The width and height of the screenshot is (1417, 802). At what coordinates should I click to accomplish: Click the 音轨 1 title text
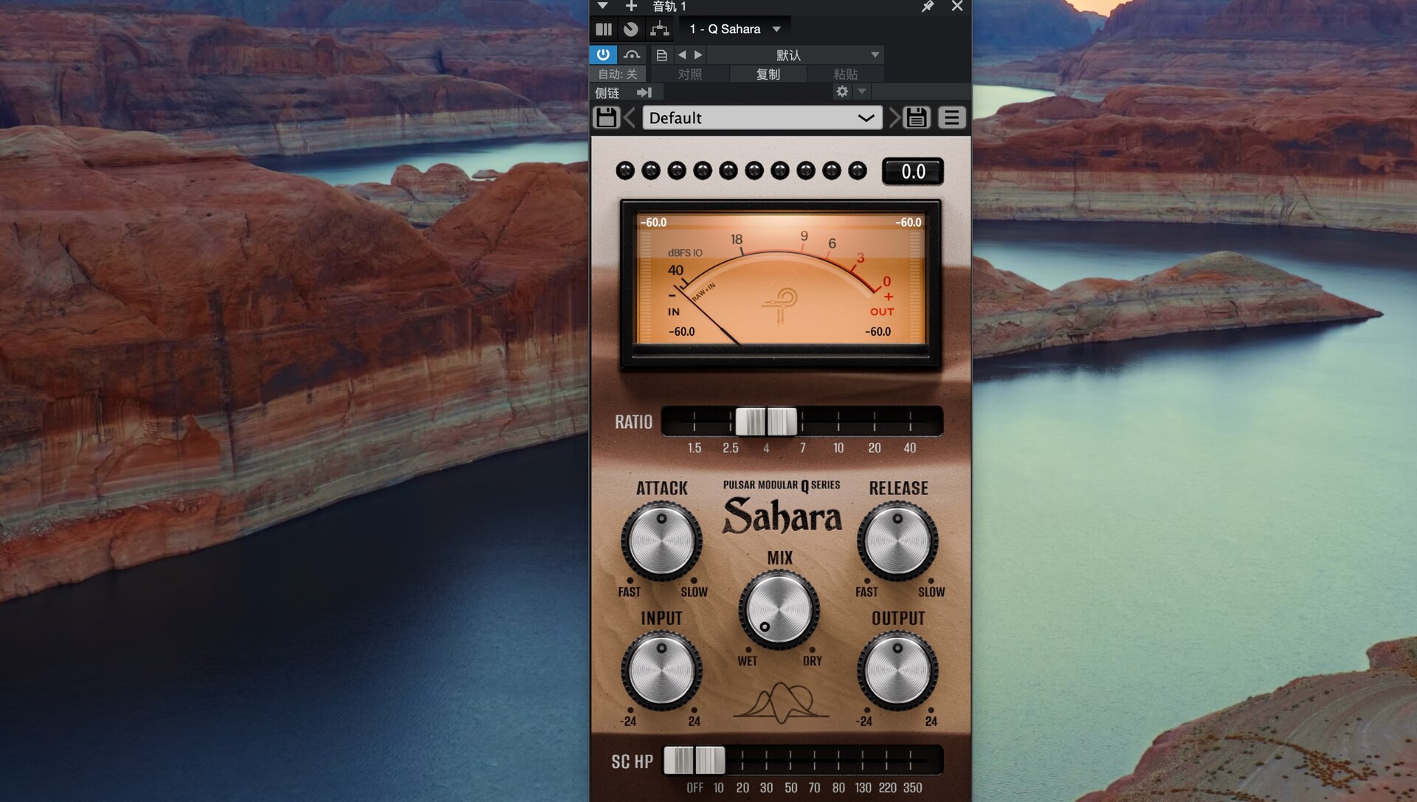[669, 7]
